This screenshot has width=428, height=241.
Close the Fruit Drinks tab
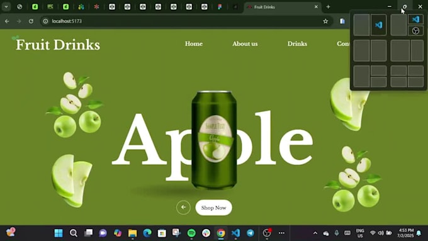[x=316, y=7]
